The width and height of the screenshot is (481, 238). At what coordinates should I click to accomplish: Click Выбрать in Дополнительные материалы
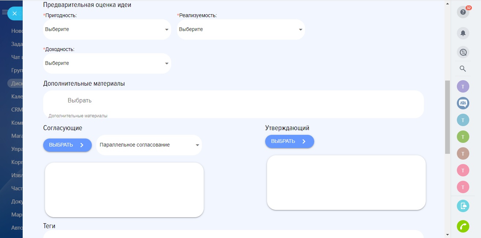79,101
